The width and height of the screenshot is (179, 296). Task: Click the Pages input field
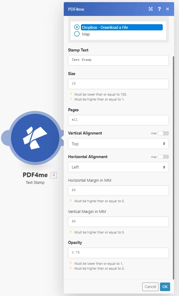[118, 120]
